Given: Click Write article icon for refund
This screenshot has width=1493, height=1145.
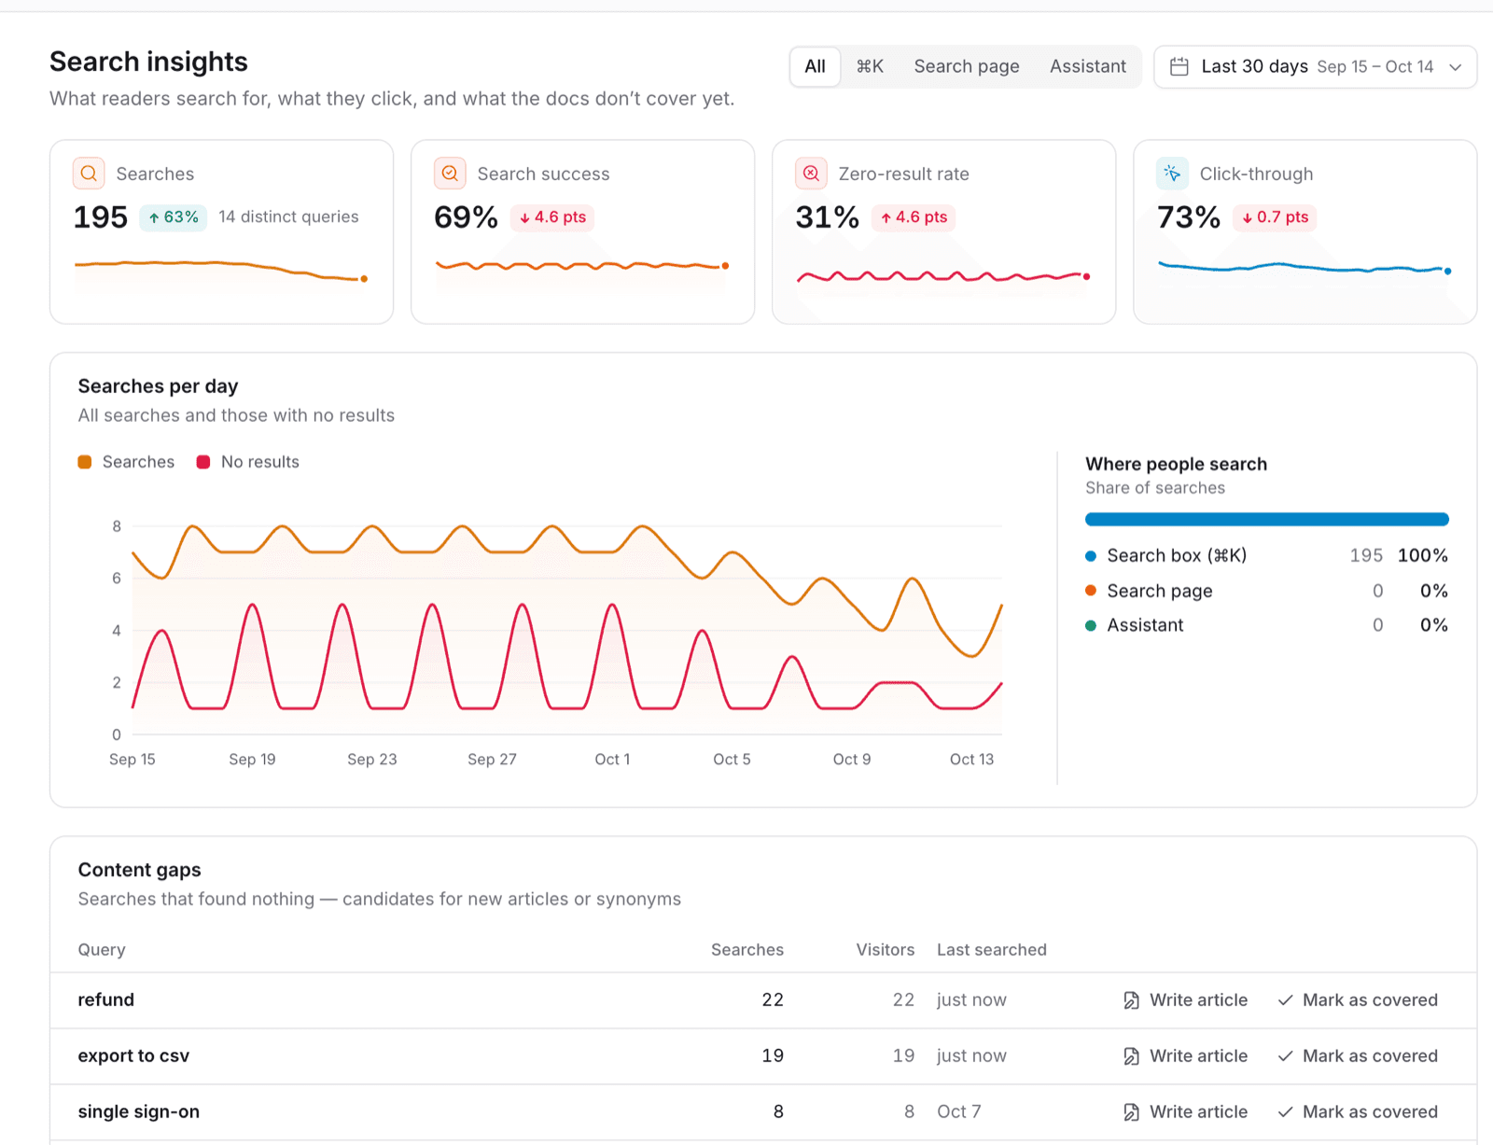Looking at the screenshot, I should click(1131, 1000).
